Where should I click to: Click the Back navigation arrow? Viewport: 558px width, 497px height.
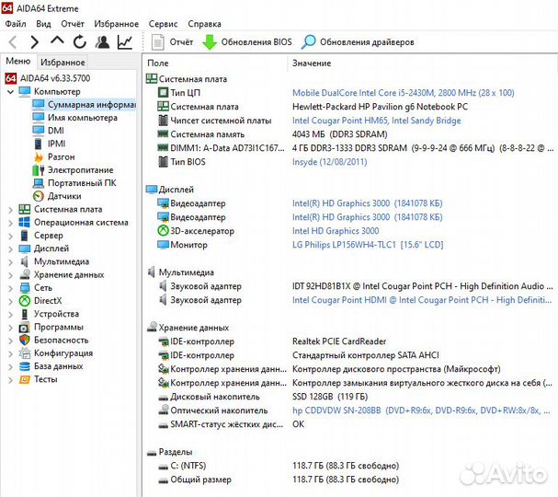[x=13, y=42]
